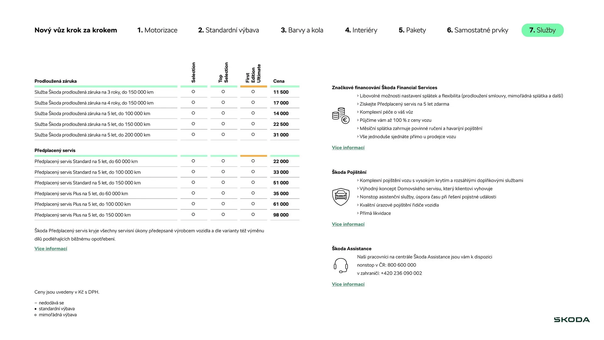The height and width of the screenshot is (340, 604).
Task: Click the 'Top Selection' column header
Action: pyautogui.click(x=223, y=72)
